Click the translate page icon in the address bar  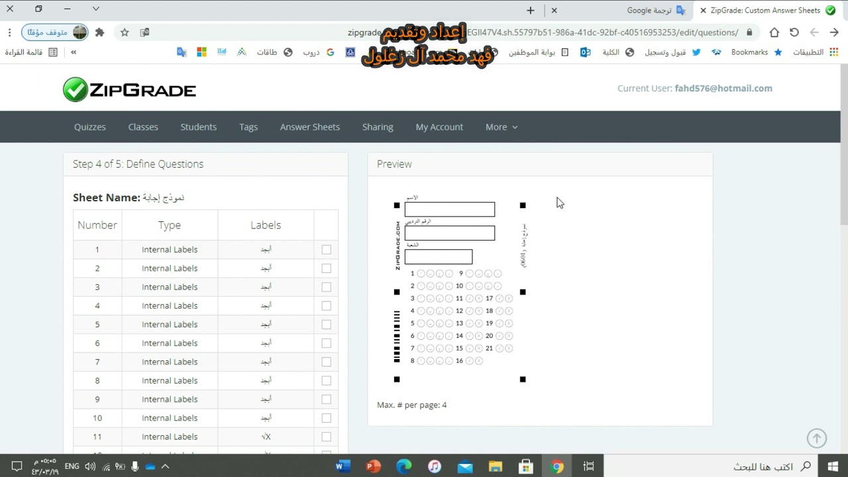[144, 32]
